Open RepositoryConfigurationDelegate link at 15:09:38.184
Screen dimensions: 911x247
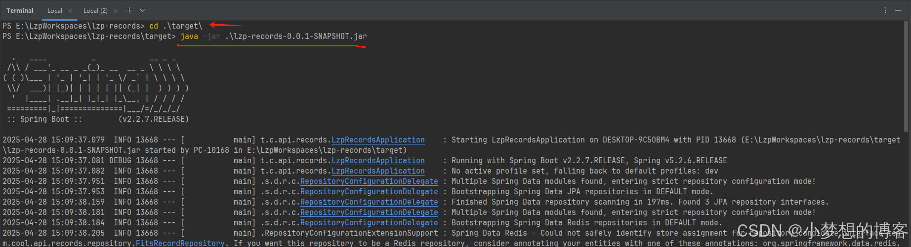pos(369,223)
